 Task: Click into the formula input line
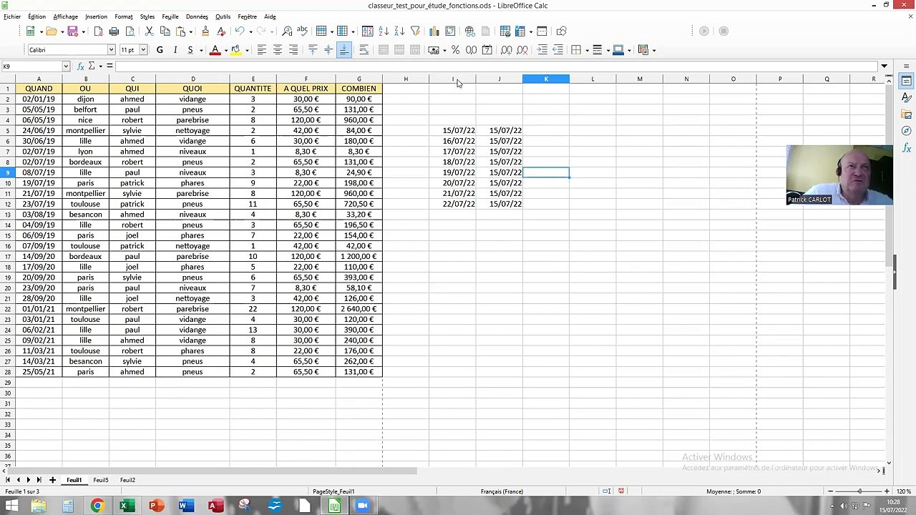tap(496, 66)
